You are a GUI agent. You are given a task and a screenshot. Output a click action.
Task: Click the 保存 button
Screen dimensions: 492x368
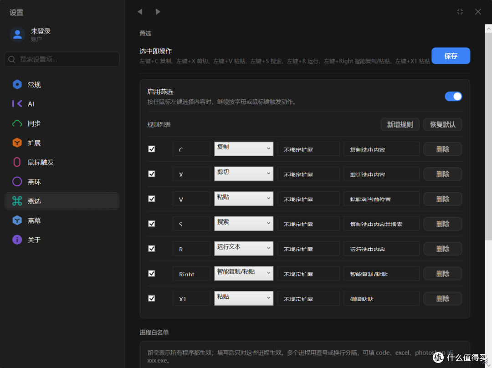pyautogui.click(x=451, y=56)
